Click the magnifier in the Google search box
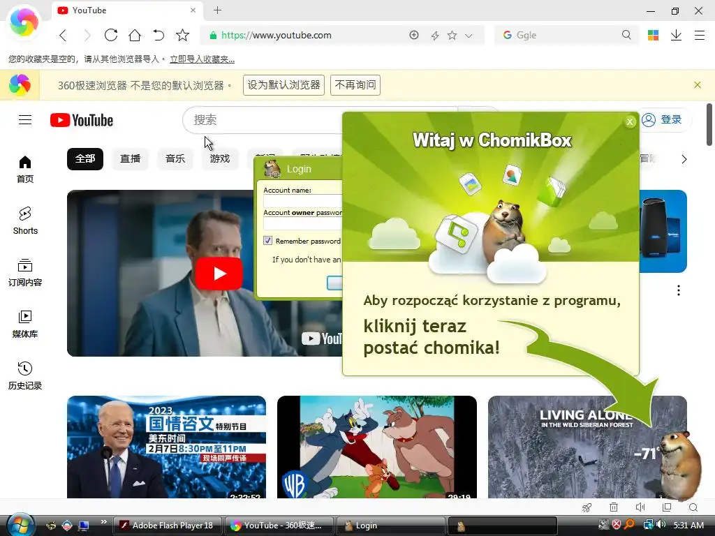This screenshot has width=715, height=536. (x=626, y=35)
